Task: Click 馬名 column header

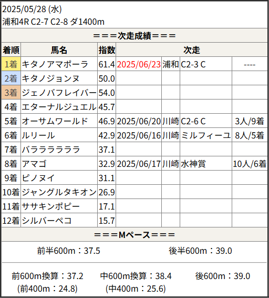Action: tap(59, 50)
